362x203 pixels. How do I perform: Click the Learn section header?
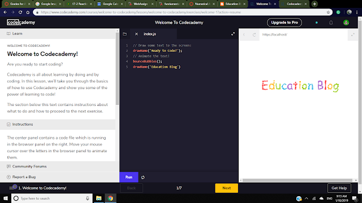pos(58,34)
